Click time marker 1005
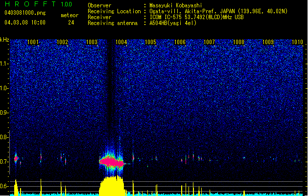Screen dimensions: 308x196 coord(150,42)
